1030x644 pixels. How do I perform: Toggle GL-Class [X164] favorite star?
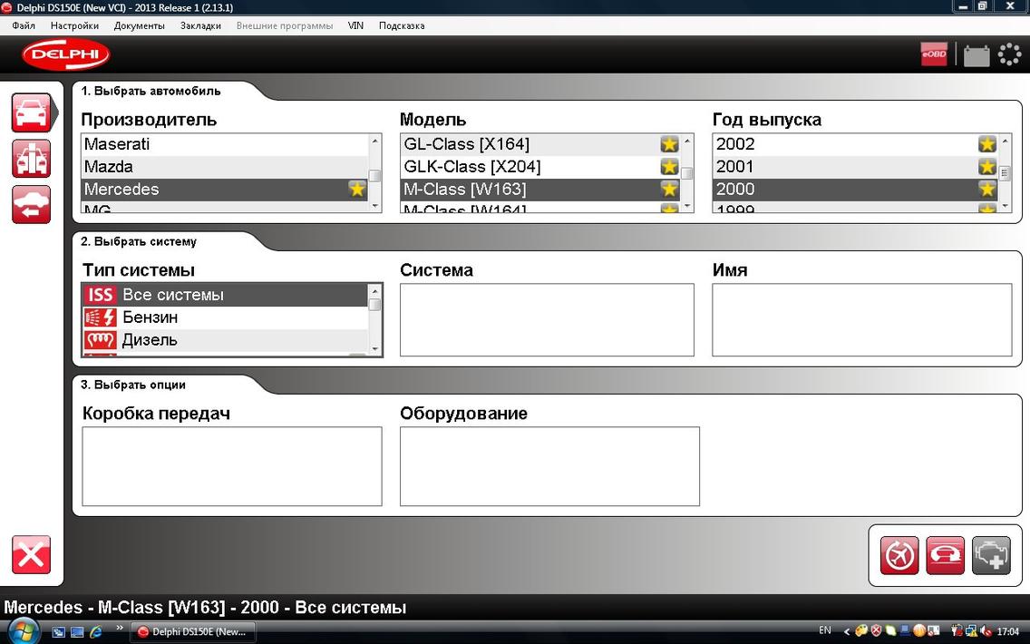tap(669, 144)
